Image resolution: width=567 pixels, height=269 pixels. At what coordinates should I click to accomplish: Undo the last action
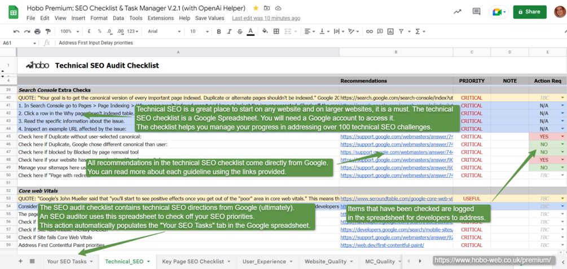tap(16, 32)
